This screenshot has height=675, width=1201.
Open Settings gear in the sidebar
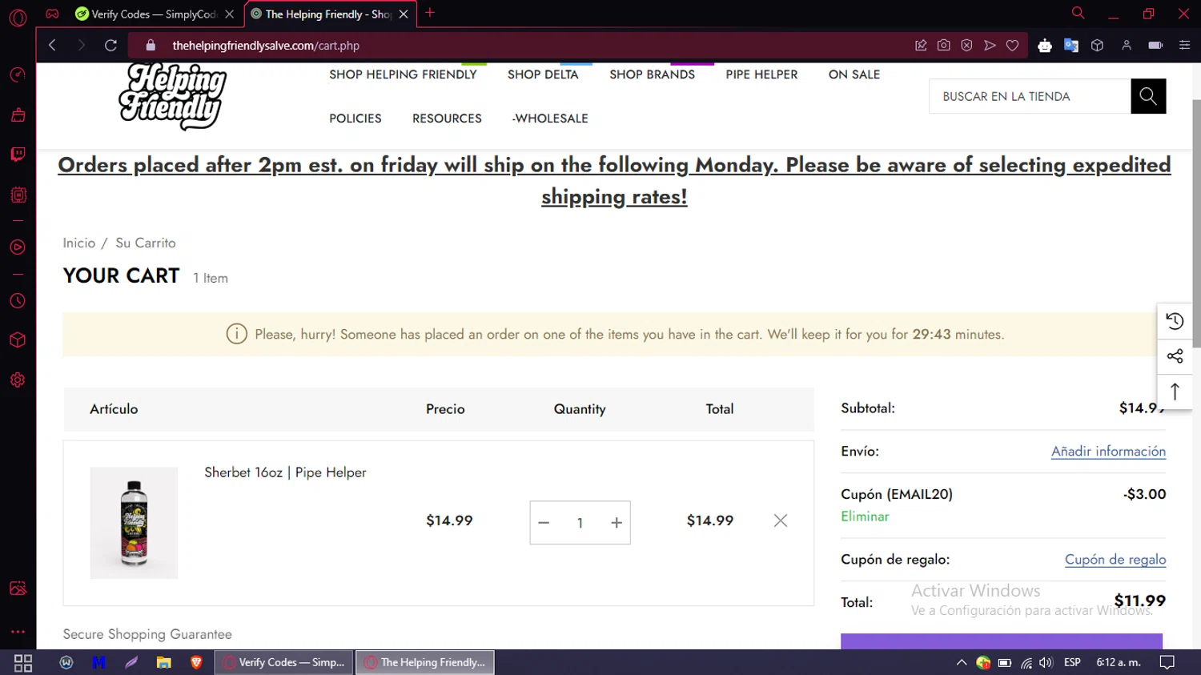18,380
